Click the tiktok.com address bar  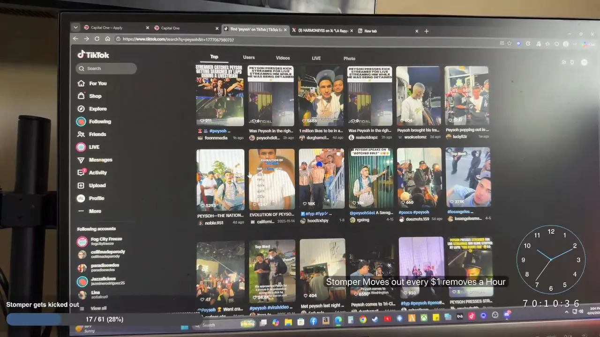(305, 40)
